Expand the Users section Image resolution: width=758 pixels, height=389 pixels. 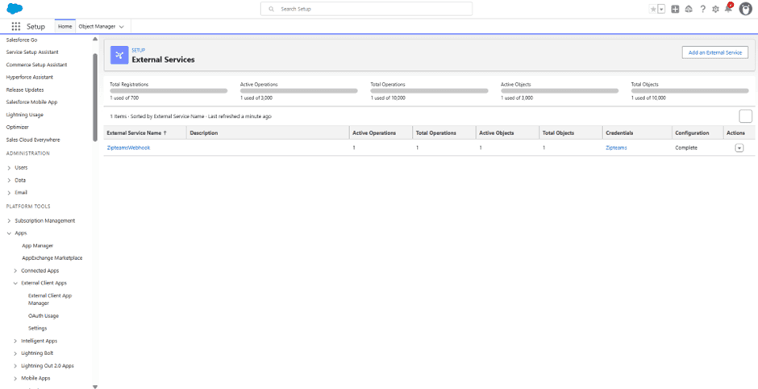[9, 167]
